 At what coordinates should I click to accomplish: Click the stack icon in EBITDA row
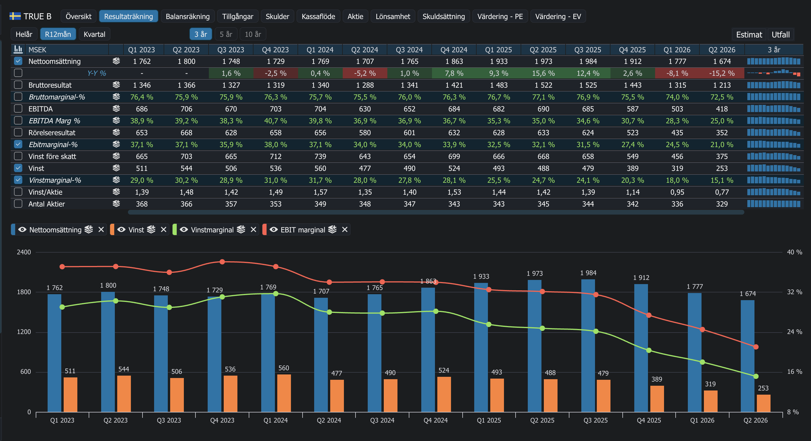point(116,109)
